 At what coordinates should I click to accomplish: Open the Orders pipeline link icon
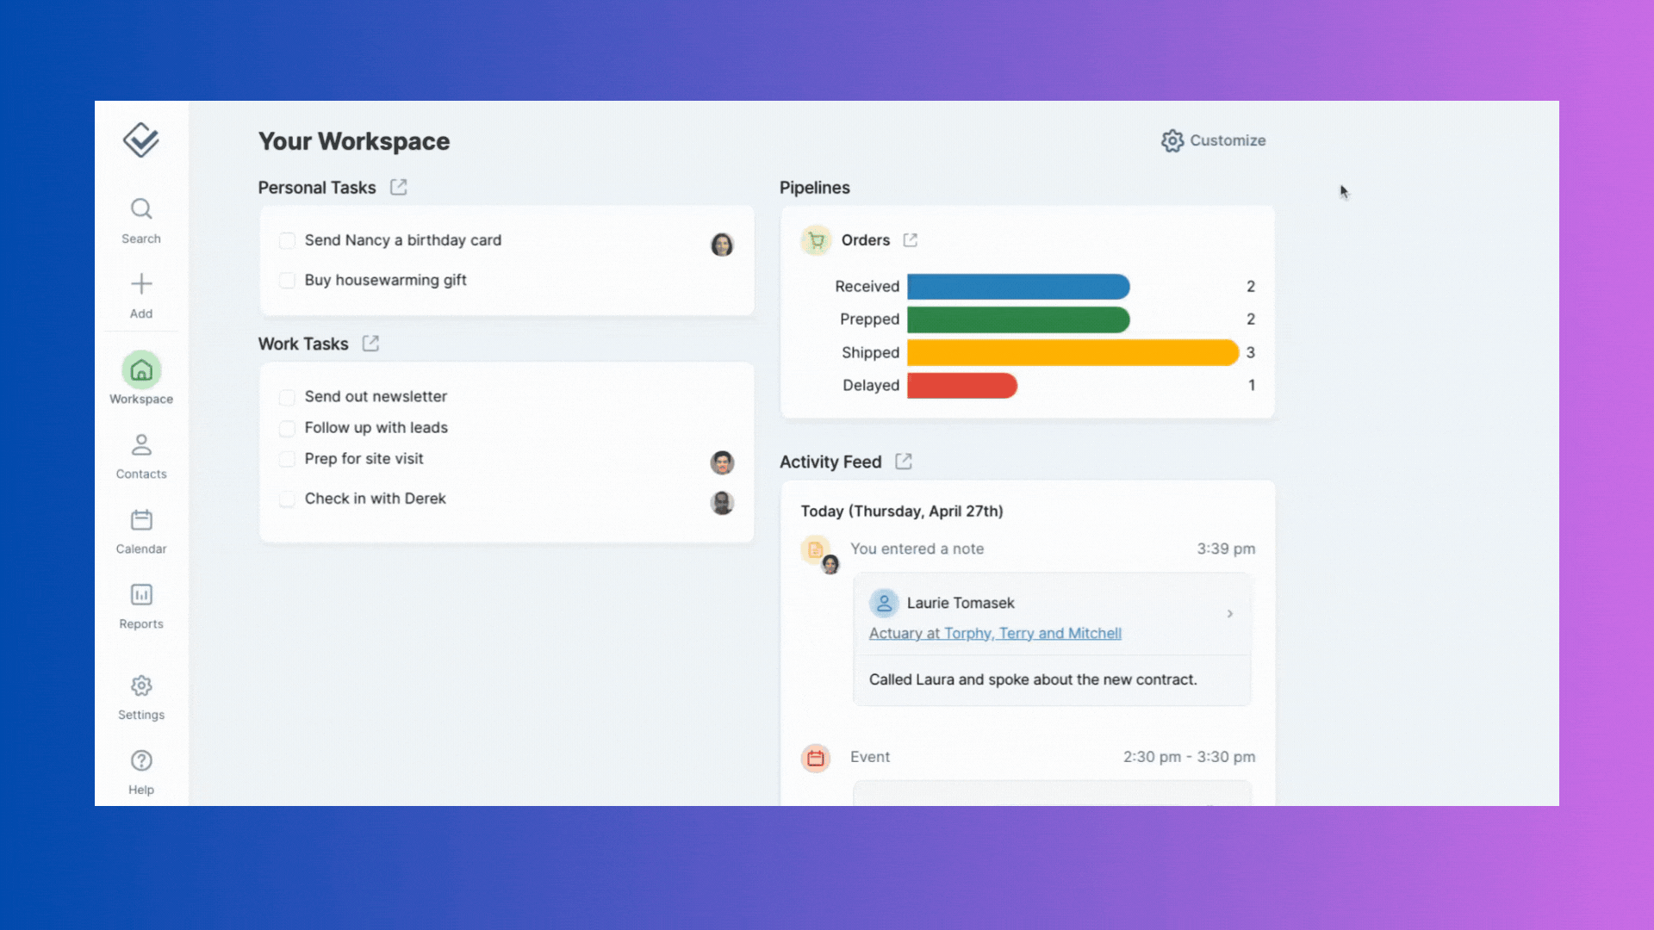[910, 240]
